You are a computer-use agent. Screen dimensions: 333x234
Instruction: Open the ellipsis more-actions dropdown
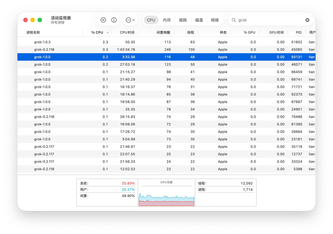(130, 20)
